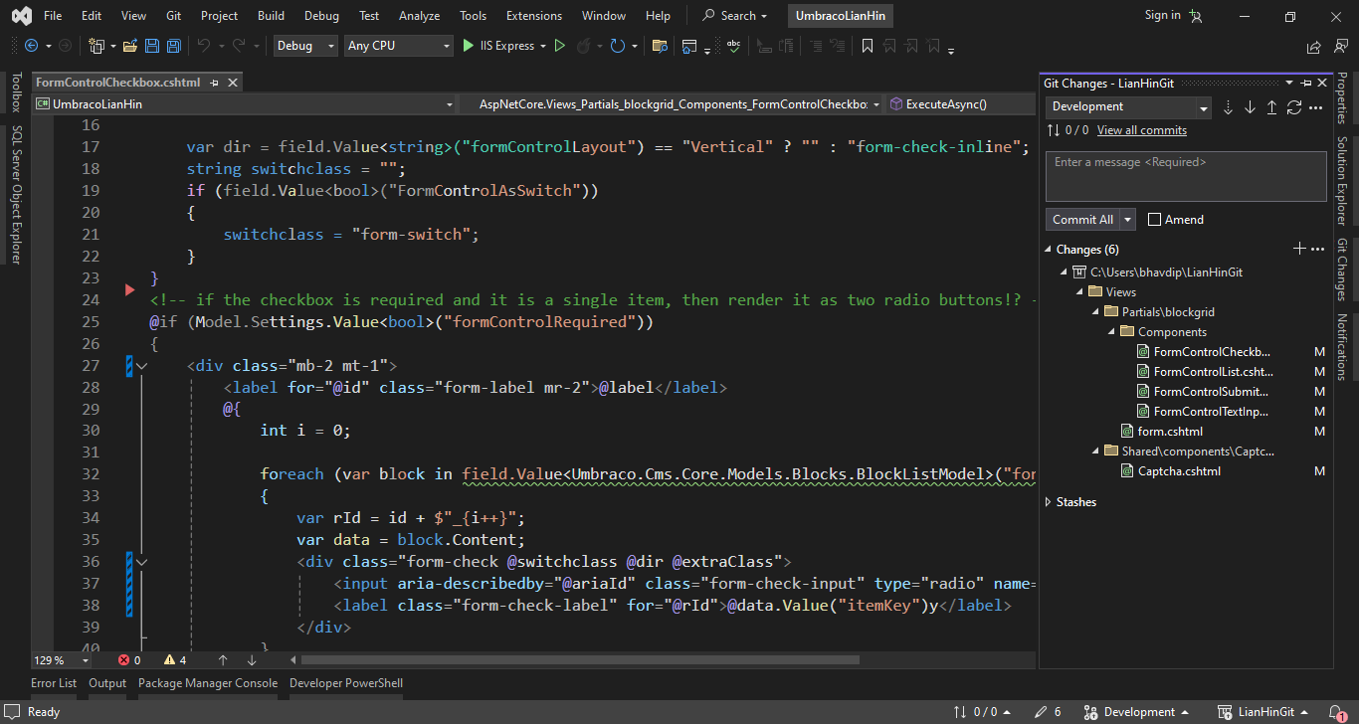Click the Live Share icon
Screen dimensions: 1359x724
point(1314,46)
